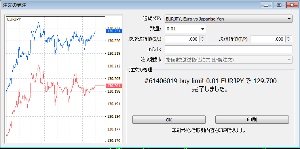Screen dimensions: 300x149
Task: Maximize the 注文の発注 window
Action: coord(279,5)
